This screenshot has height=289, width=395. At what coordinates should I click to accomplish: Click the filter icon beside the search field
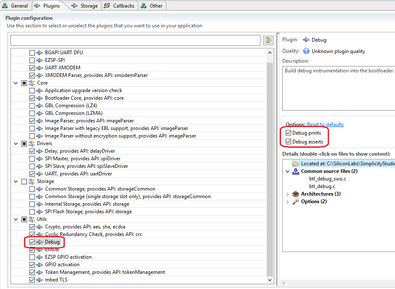(268, 40)
